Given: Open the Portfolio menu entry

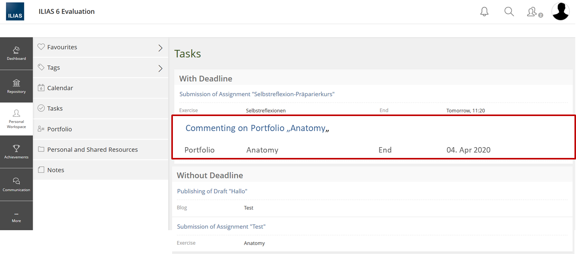Looking at the screenshot, I should pyautogui.click(x=59, y=129).
